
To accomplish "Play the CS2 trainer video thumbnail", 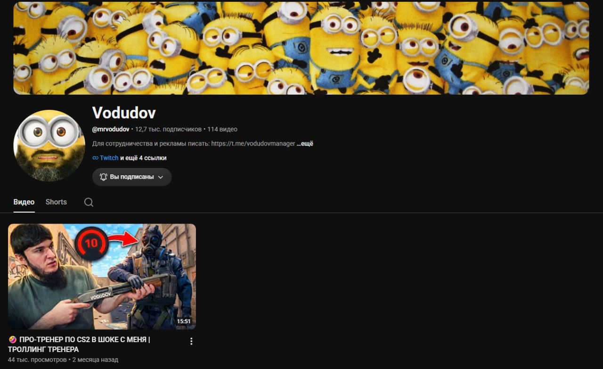I will point(102,277).
